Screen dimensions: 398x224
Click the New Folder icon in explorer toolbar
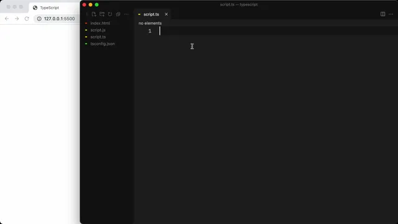click(x=102, y=14)
